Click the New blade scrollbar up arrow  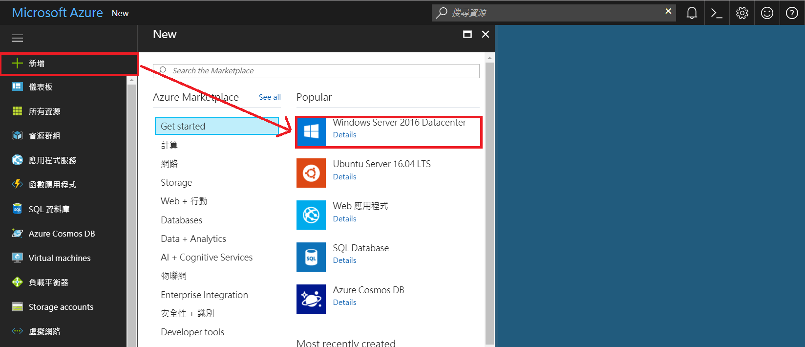490,58
